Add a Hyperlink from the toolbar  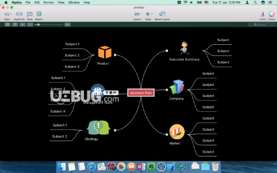[x=19, y=14]
